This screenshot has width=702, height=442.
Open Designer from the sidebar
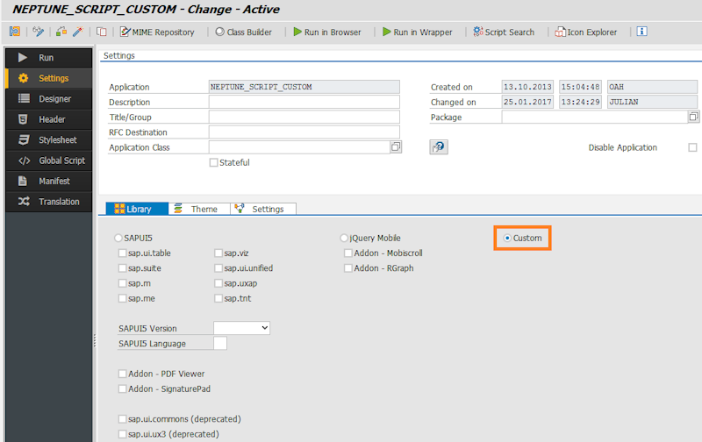(49, 99)
